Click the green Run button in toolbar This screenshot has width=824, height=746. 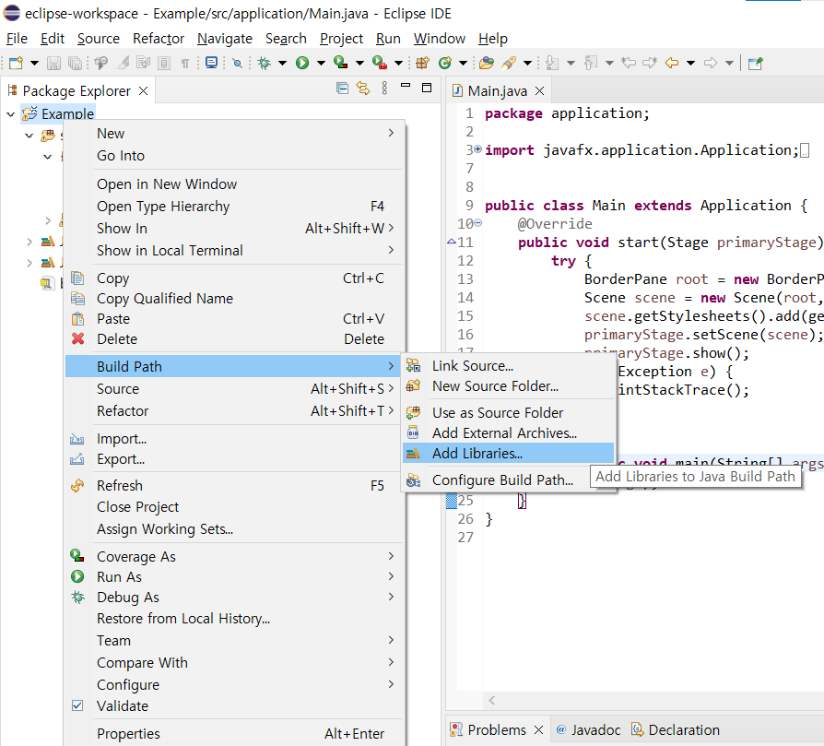coord(302,63)
